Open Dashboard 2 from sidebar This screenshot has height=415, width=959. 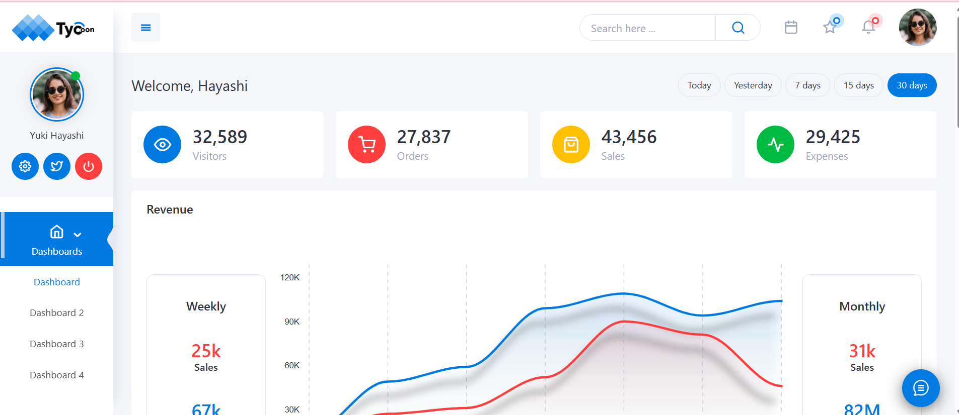click(x=57, y=313)
